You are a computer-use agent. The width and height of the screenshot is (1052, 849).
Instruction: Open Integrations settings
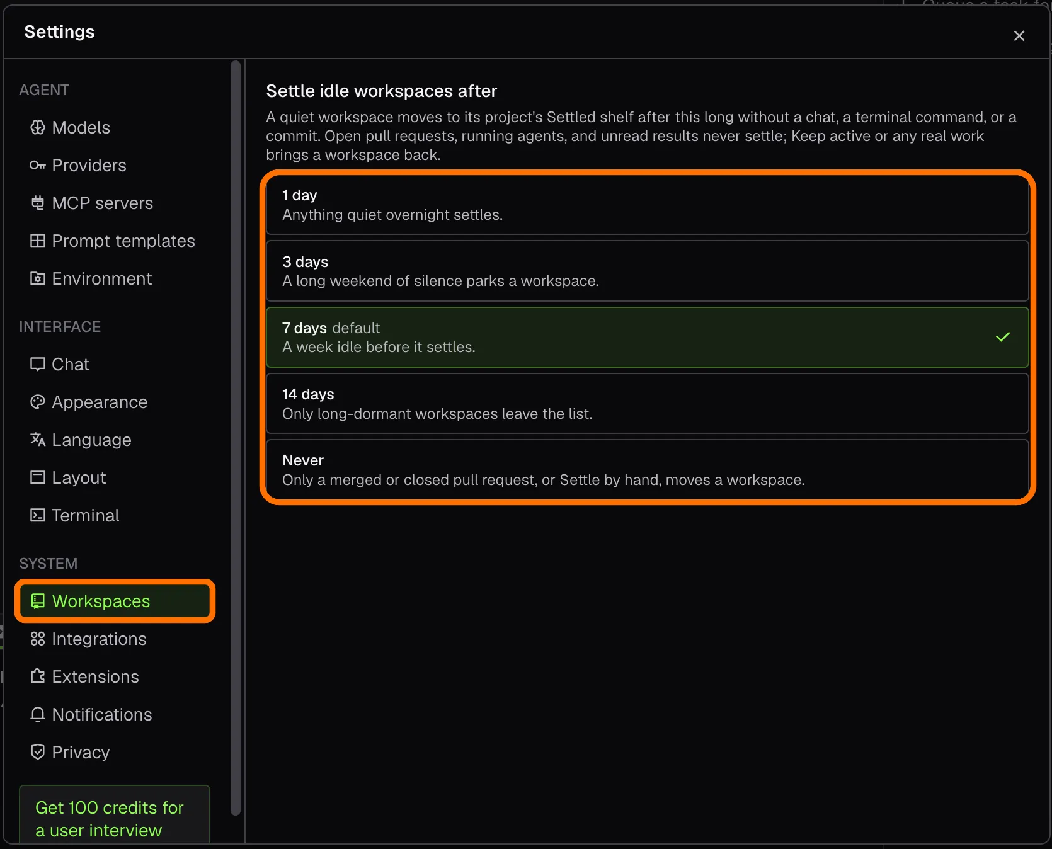click(115, 639)
